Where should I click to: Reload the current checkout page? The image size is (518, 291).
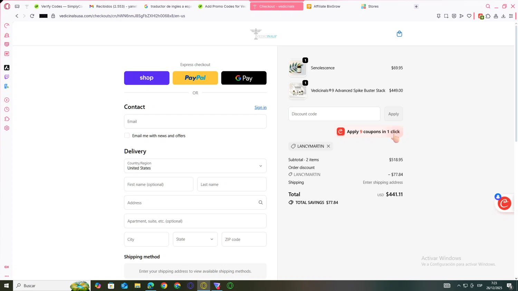[32, 16]
